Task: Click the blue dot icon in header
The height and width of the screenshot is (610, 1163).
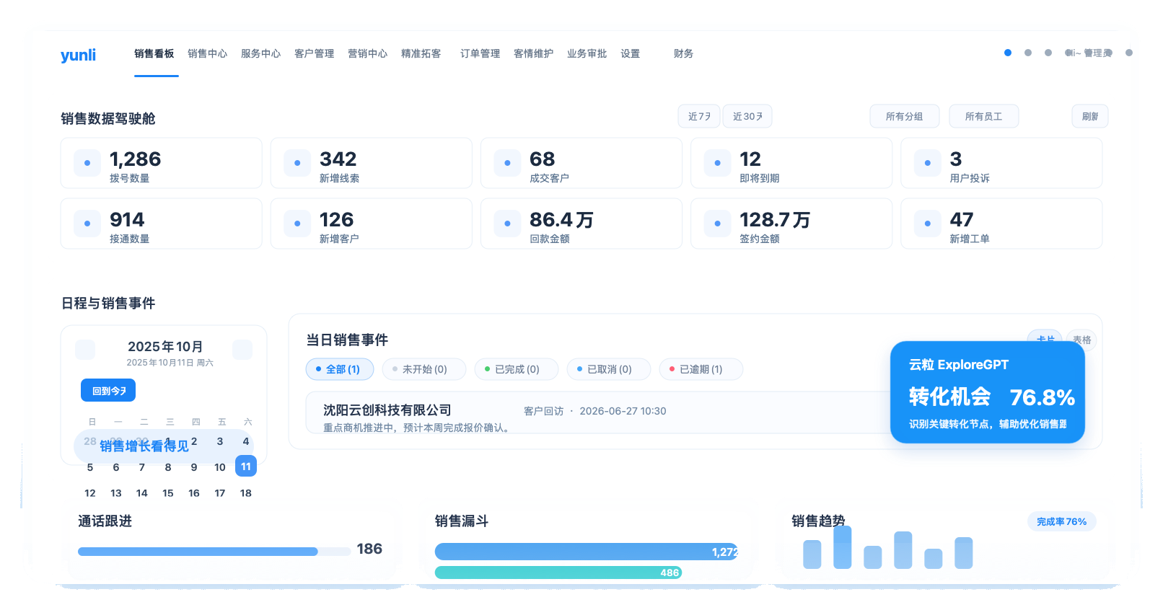Action: tap(1008, 53)
